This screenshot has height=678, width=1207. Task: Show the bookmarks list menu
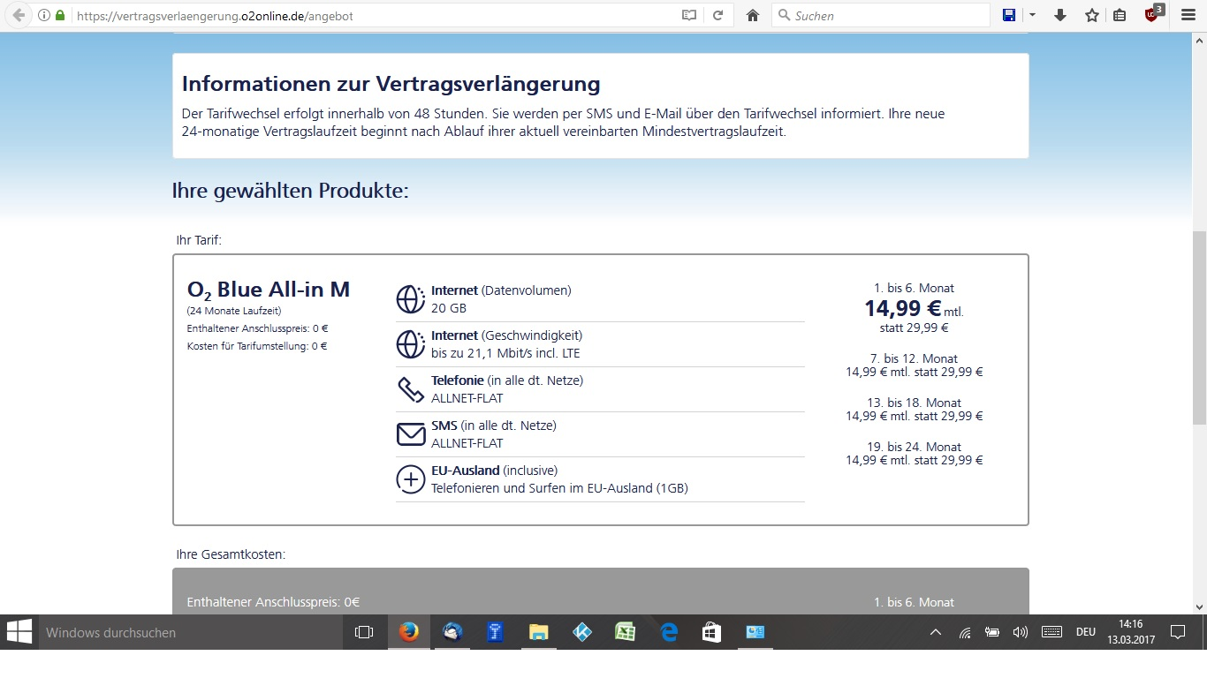tap(1120, 15)
